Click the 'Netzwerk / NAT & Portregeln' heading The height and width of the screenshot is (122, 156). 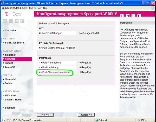pos(54,24)
